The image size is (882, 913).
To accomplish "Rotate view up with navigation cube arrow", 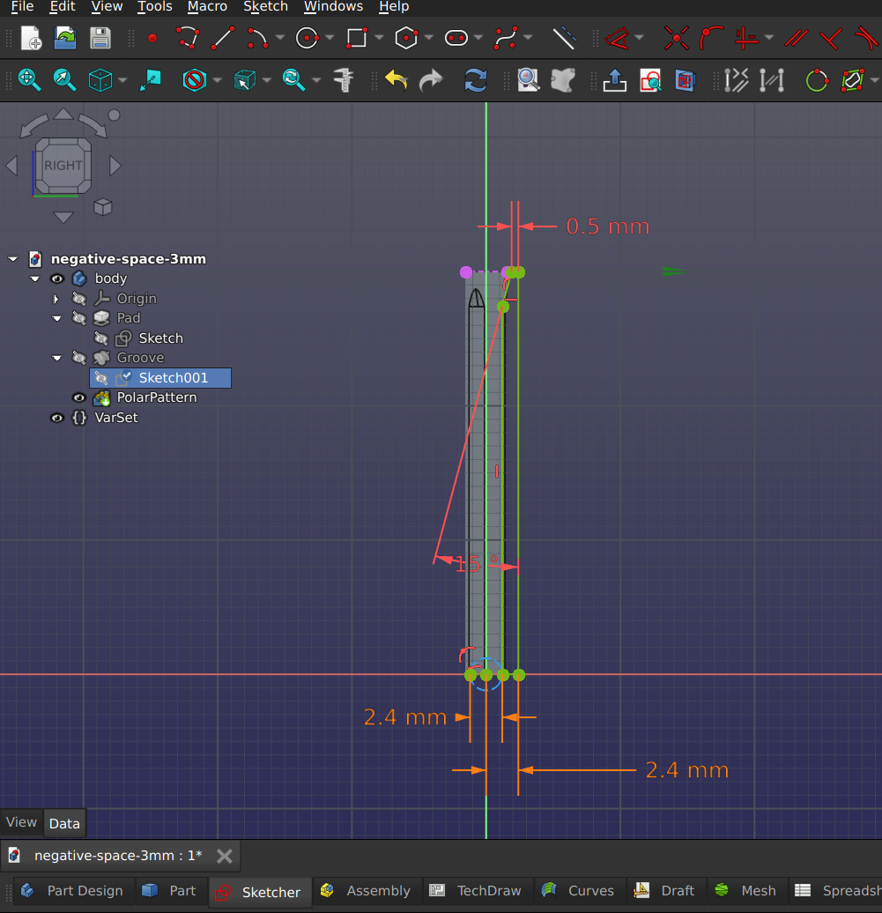I will 63,115.
